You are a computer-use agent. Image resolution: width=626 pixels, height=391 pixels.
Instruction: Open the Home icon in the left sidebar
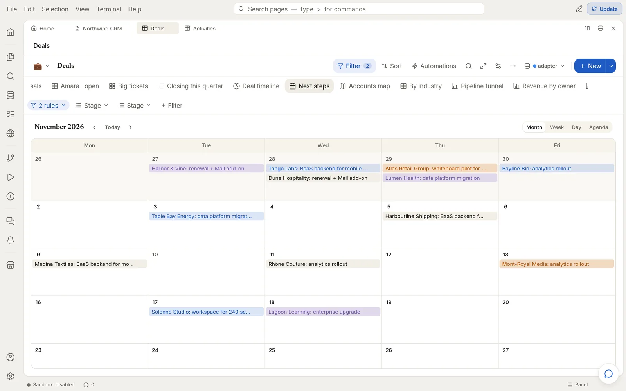[x=11, y=32]
